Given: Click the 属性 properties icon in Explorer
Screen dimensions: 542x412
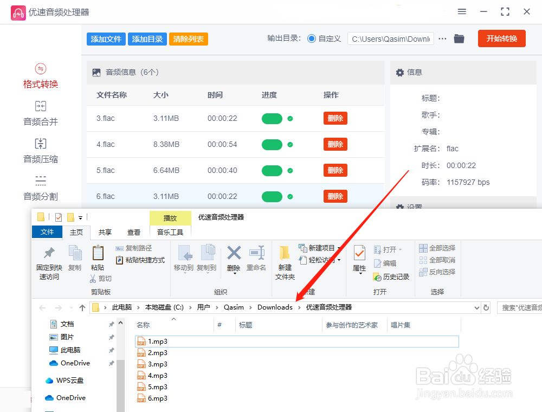Looking at the screenshot, I should (359, 254).
